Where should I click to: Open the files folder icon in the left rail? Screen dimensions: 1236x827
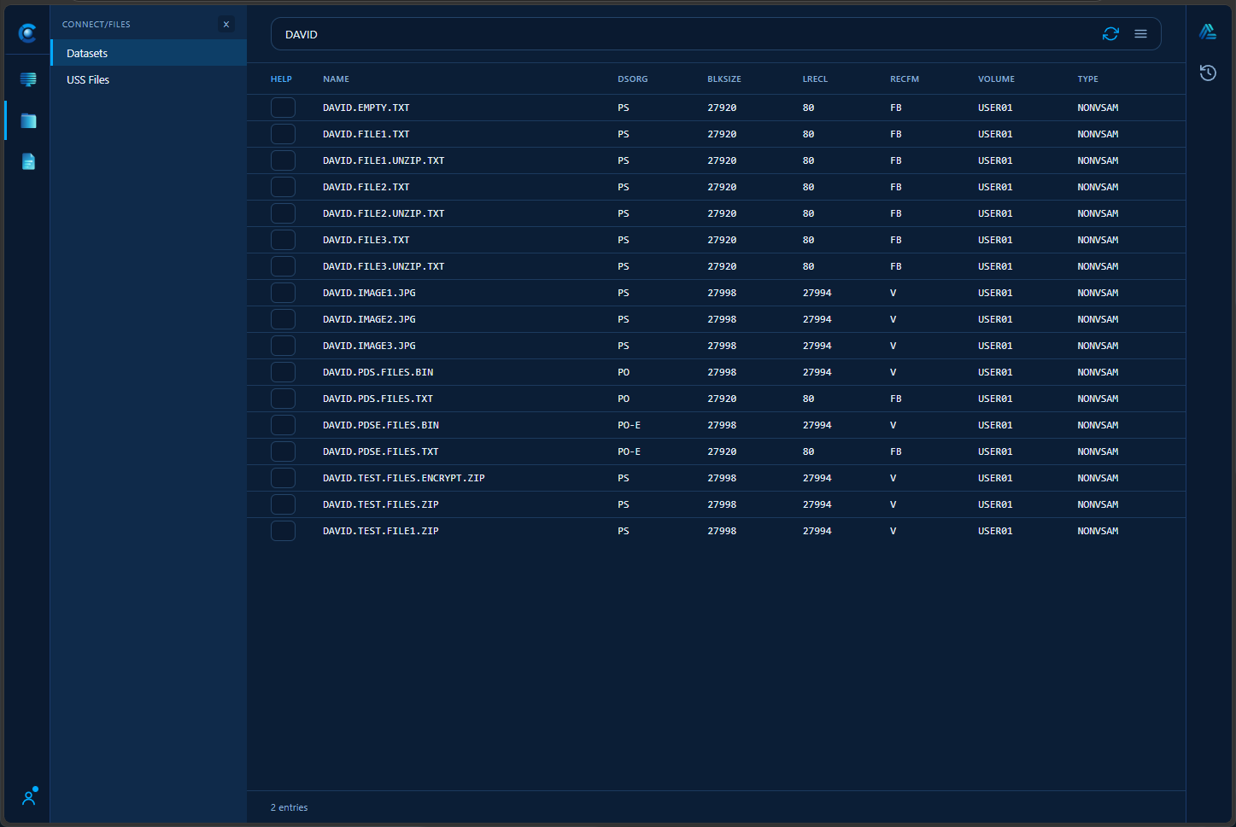[x=28, y=120]
